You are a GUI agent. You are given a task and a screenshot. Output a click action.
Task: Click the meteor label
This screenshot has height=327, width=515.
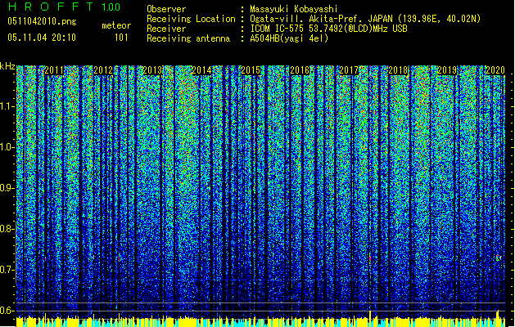coord(115,25)
